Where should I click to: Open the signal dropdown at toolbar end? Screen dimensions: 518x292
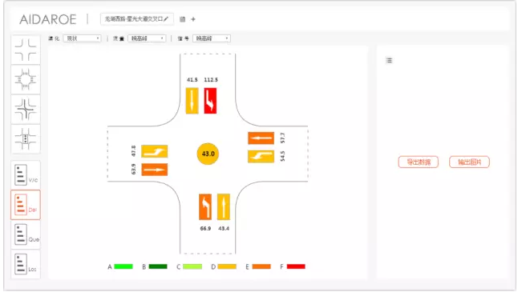212,38
